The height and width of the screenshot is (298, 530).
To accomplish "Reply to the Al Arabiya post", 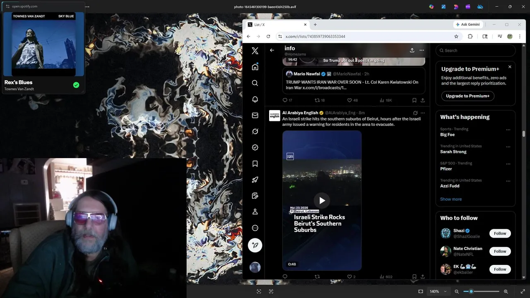I will coord(285,276).
